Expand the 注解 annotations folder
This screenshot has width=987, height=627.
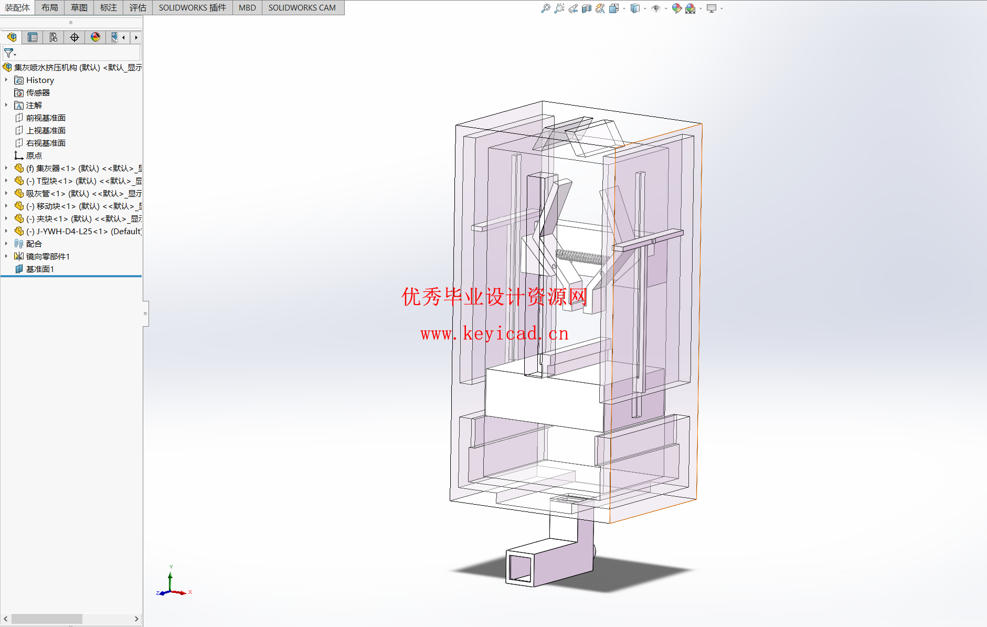[6, 105]
